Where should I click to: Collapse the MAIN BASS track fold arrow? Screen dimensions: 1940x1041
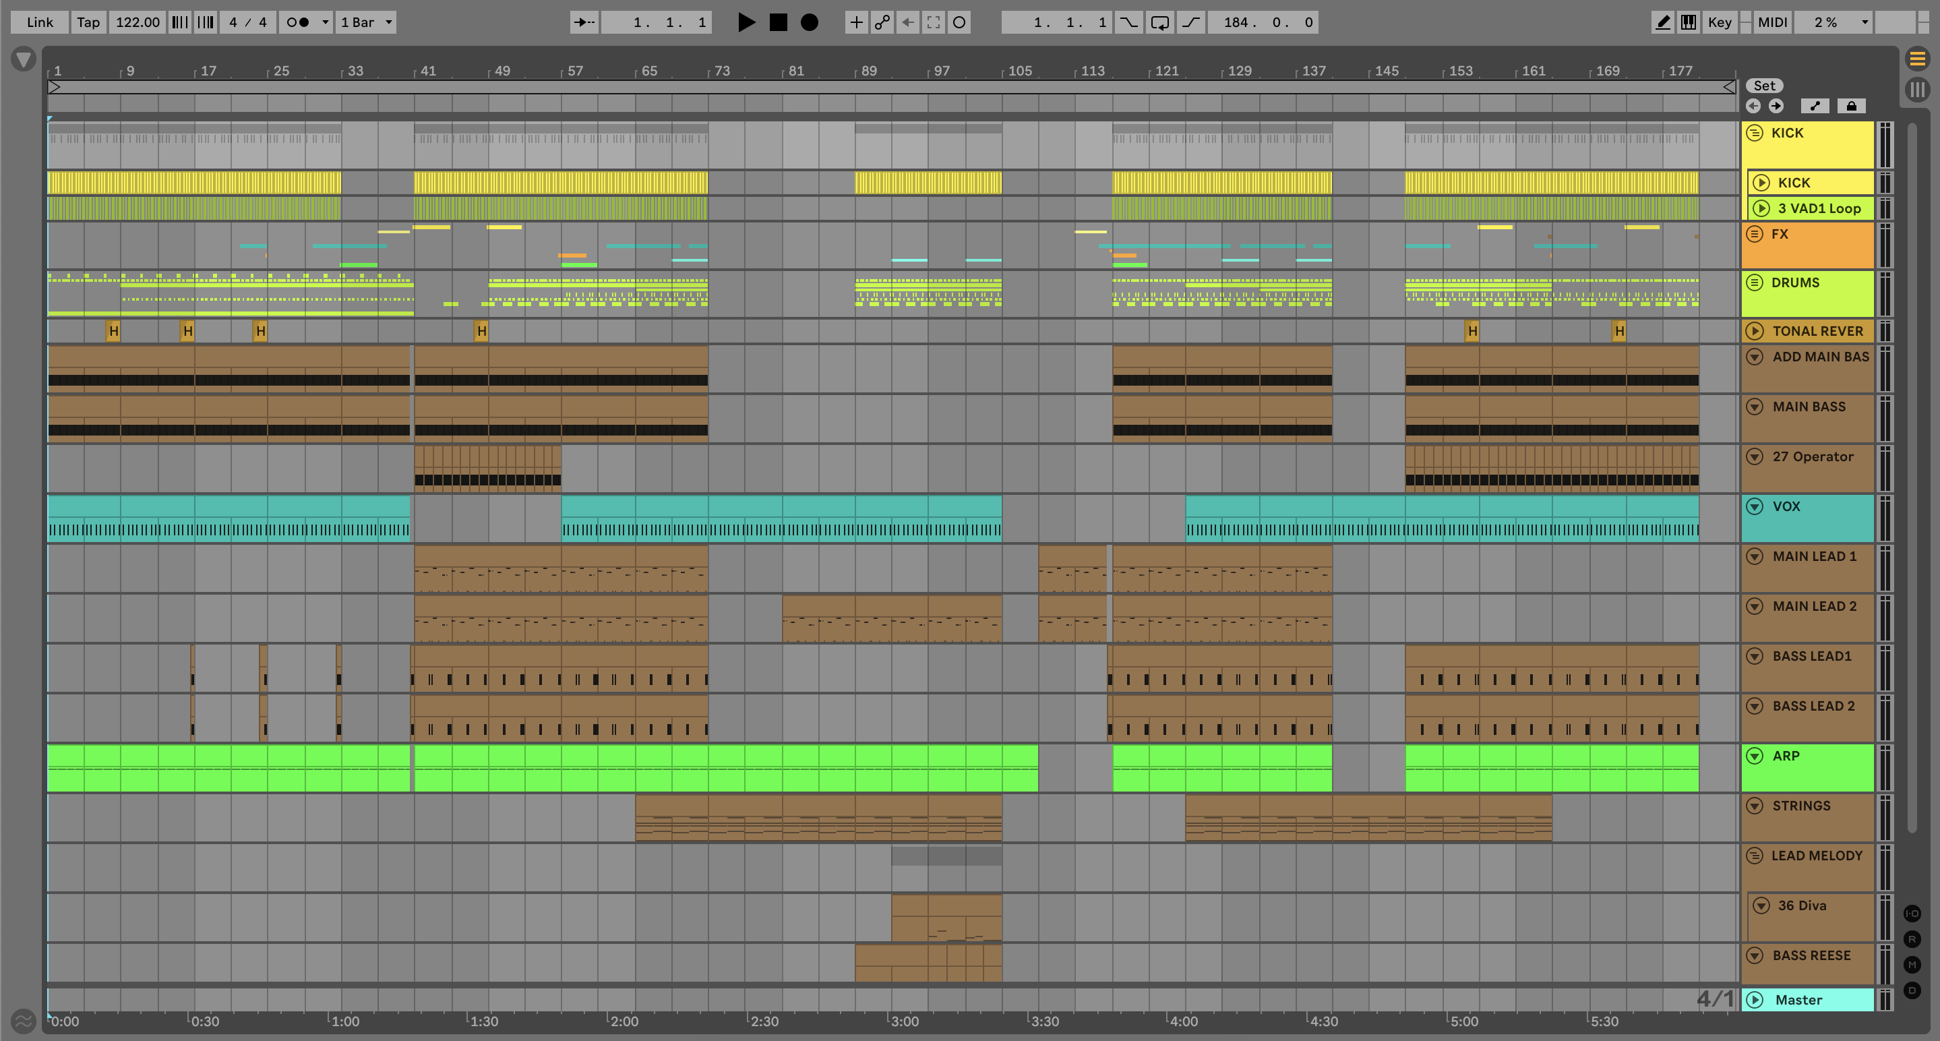(x=1755, y=407)
